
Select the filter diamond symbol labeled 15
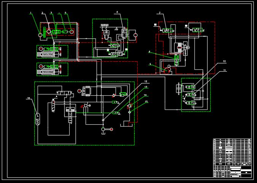tap(129, 112)
